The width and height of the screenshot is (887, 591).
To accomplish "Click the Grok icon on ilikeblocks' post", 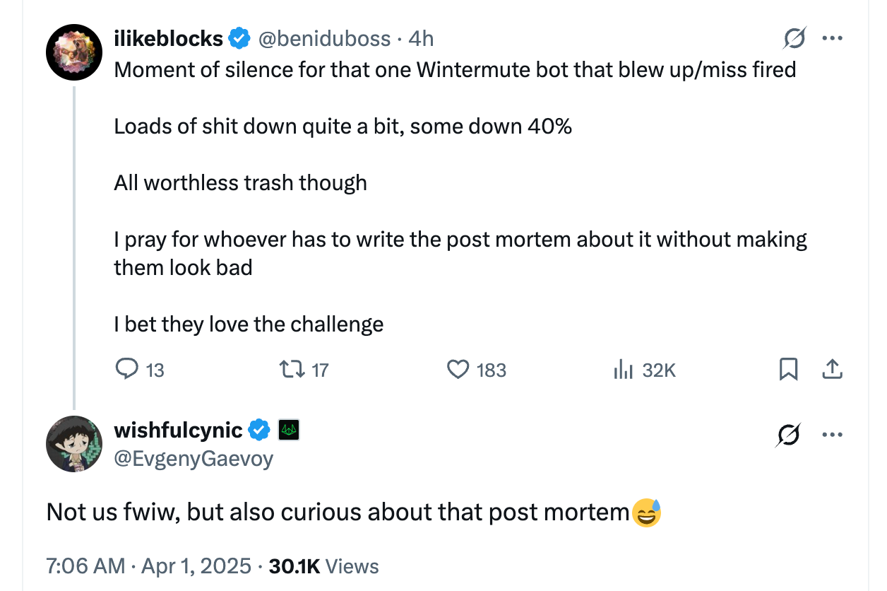I will click(x=794, y=39).
